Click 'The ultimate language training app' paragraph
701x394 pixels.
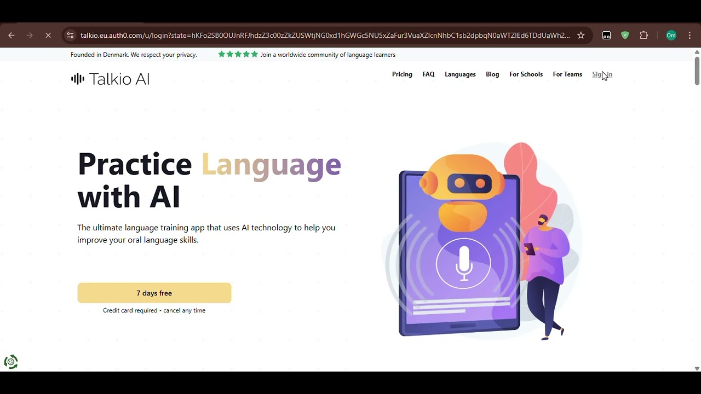click(x=206, y=234)
